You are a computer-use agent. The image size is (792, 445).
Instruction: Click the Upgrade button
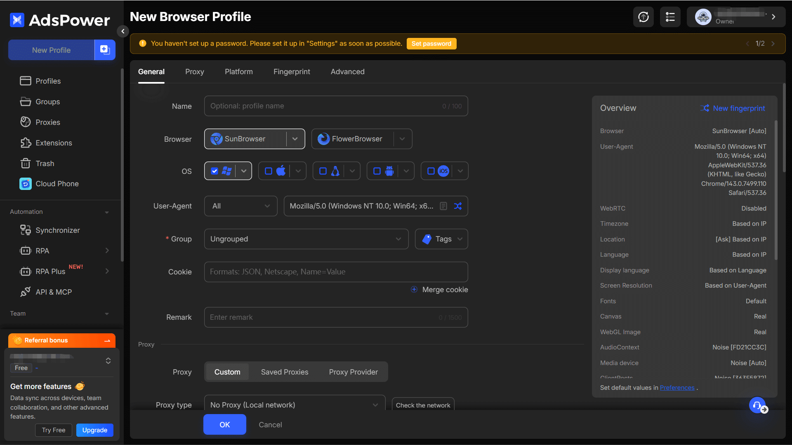[95, 430]
